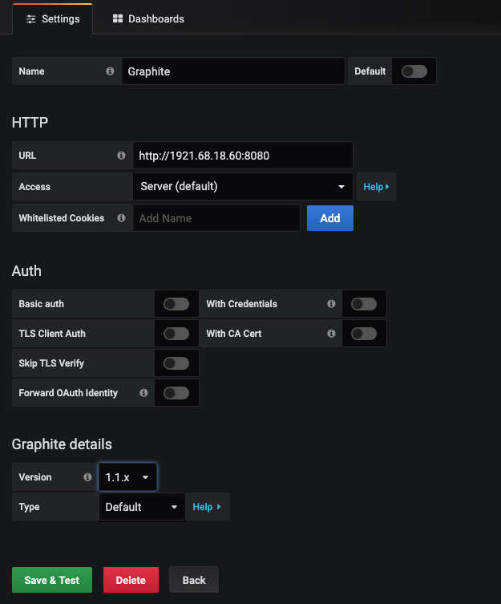Toggle the Default data source switch
The image size is (501, 604).
(414, 71)
